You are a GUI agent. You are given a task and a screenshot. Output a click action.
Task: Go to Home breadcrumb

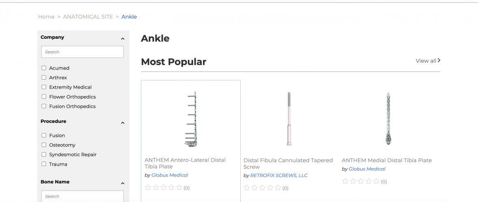coord(46,17)
